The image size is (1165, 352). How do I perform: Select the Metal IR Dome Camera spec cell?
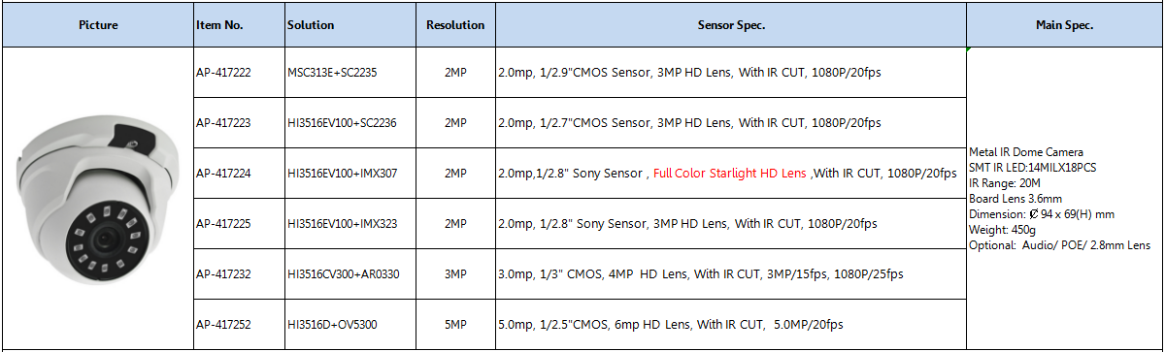coord(1065,199)
